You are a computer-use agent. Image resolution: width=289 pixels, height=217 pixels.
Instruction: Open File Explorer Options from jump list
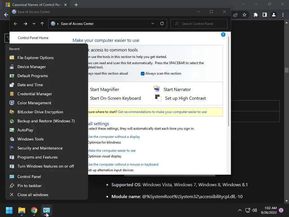(47, 58)
